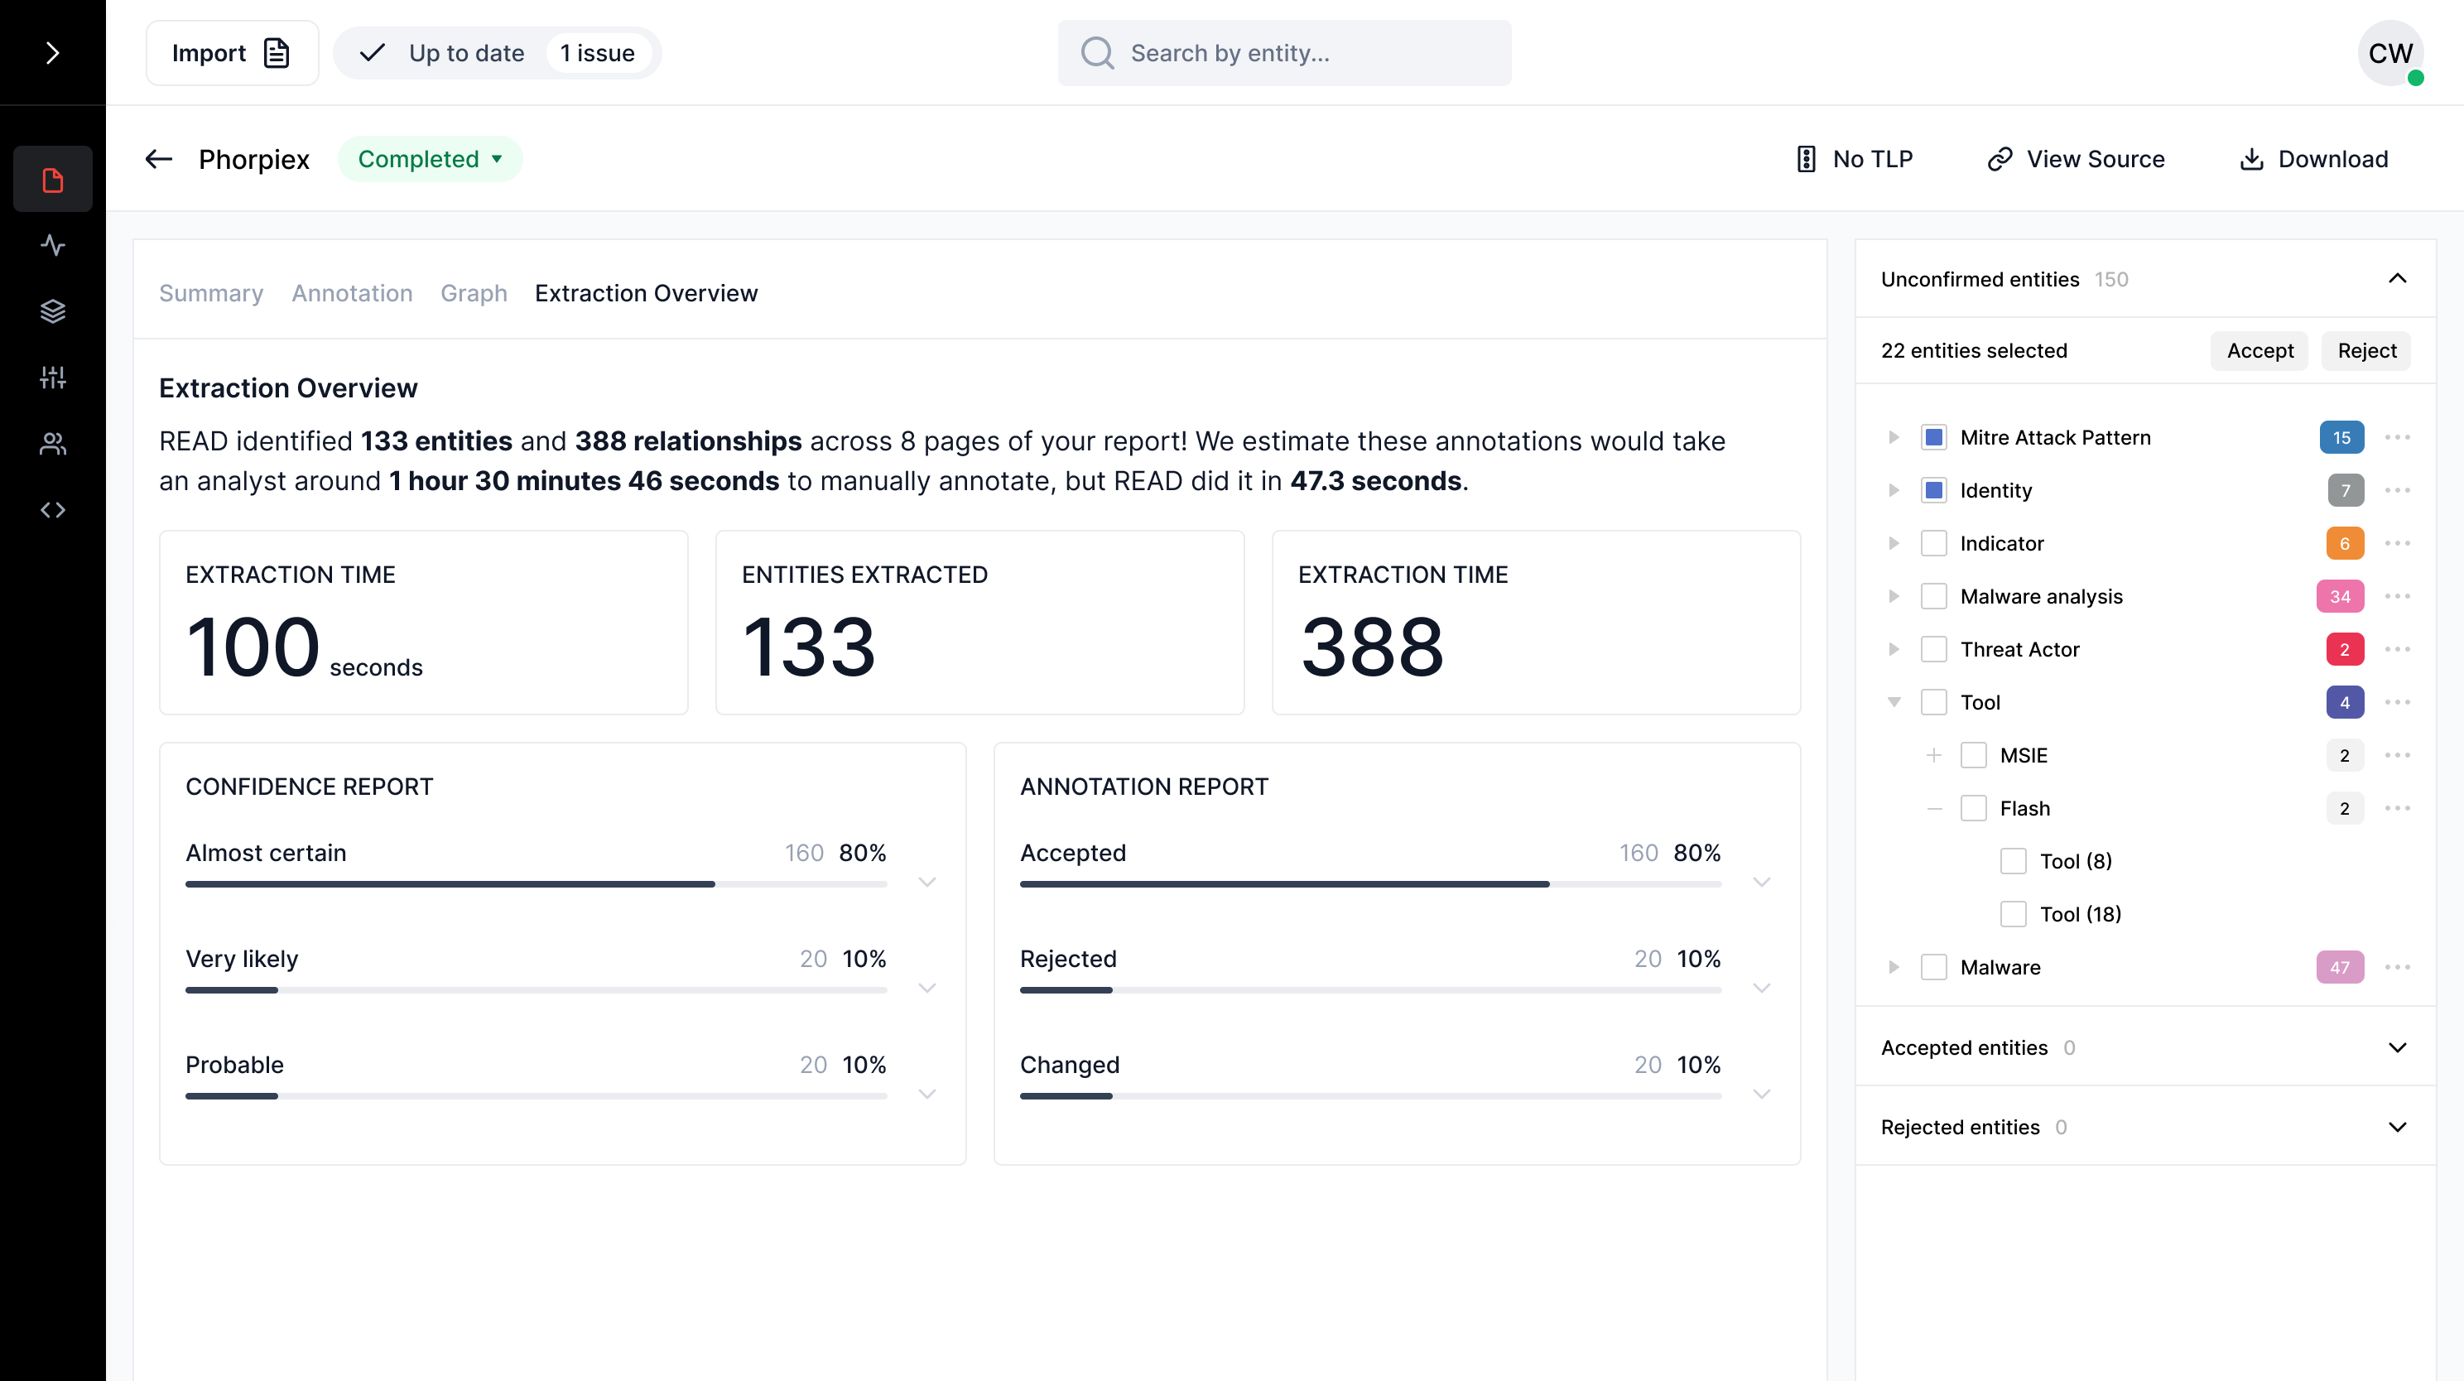Expand the Threat Actor tree group
Screen dimensions: 2464x1381
click(1893, 649)
